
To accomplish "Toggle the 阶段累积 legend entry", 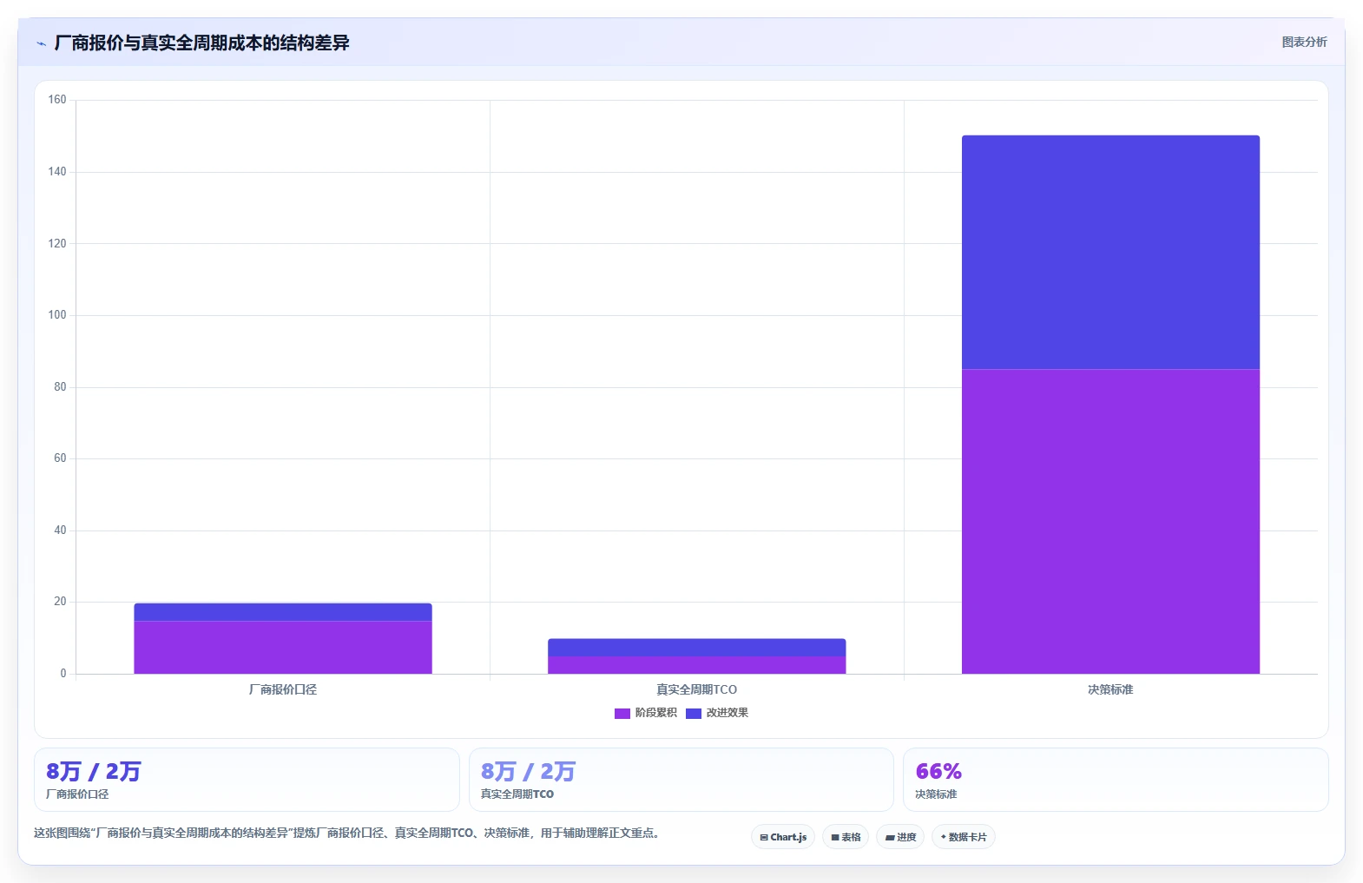I will [x=646, y=713].
